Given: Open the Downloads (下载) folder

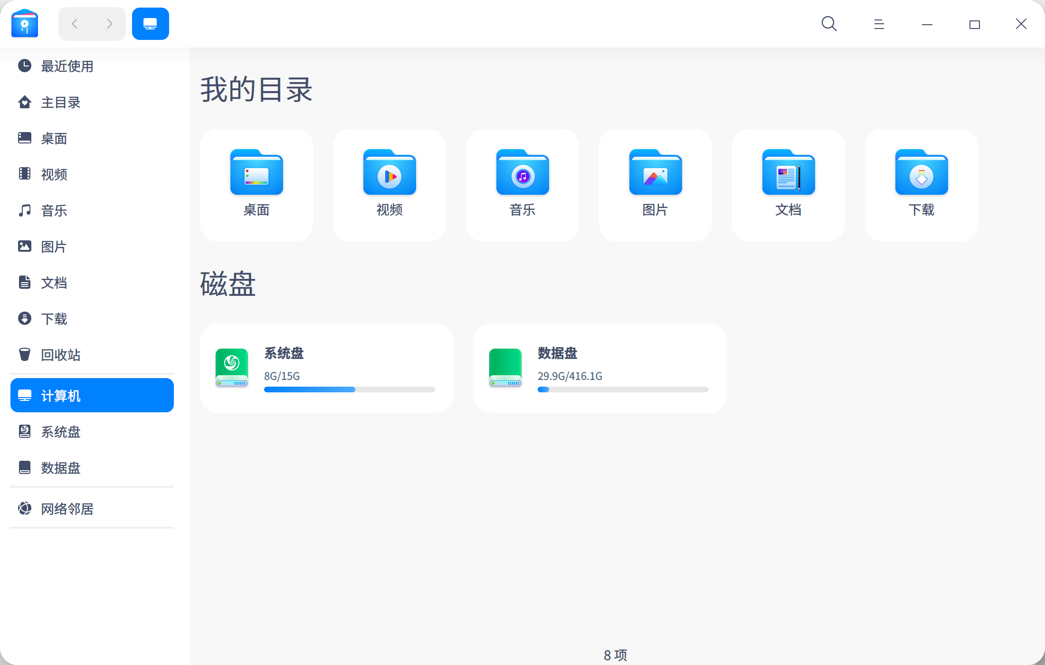Looking at the screenshot, I should 921,184.
